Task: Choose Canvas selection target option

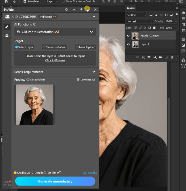Action: click(x=54, y=47)
